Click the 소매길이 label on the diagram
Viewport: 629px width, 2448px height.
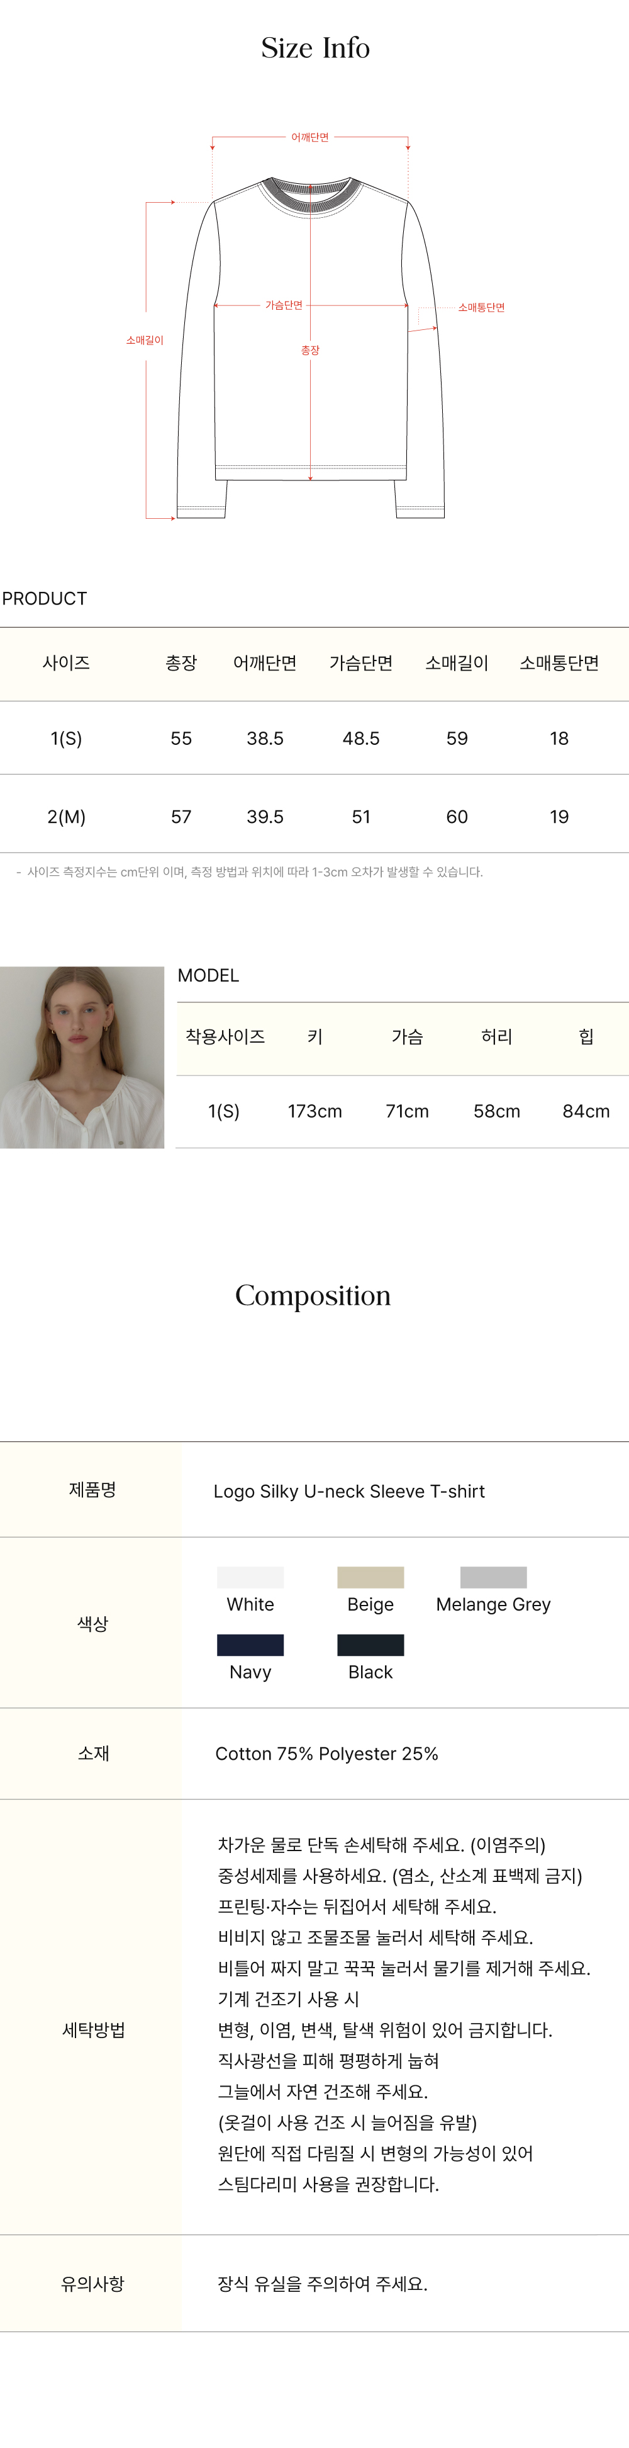coord(145,340)
